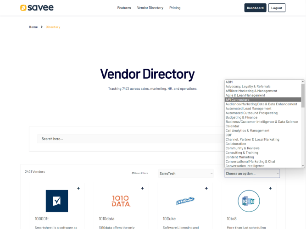Screen dimensions: 306x229
Task: Open the Pricing menu item
Action: [175, 8]
